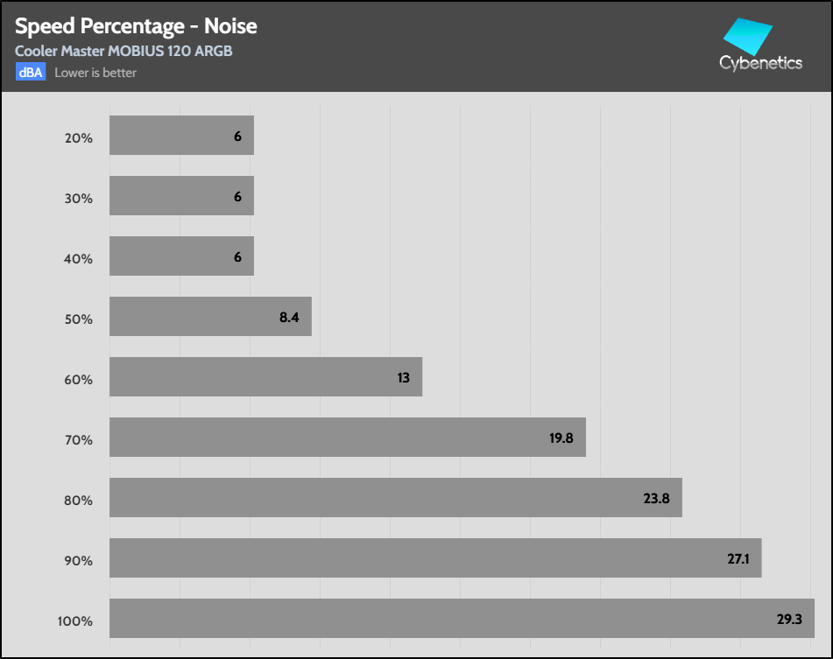
Task: Click the 29.3 value label
Action: (790, 619)
